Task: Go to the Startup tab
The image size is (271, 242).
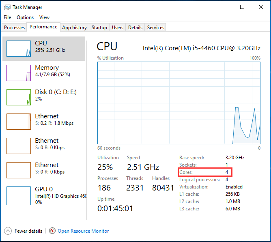Action: point(99,28)
